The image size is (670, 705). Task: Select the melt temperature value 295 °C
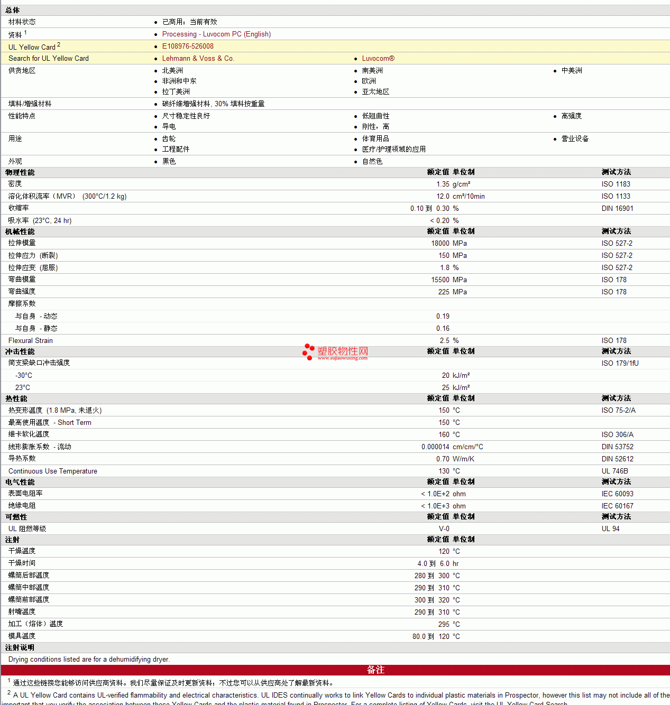tap(449, 624)
